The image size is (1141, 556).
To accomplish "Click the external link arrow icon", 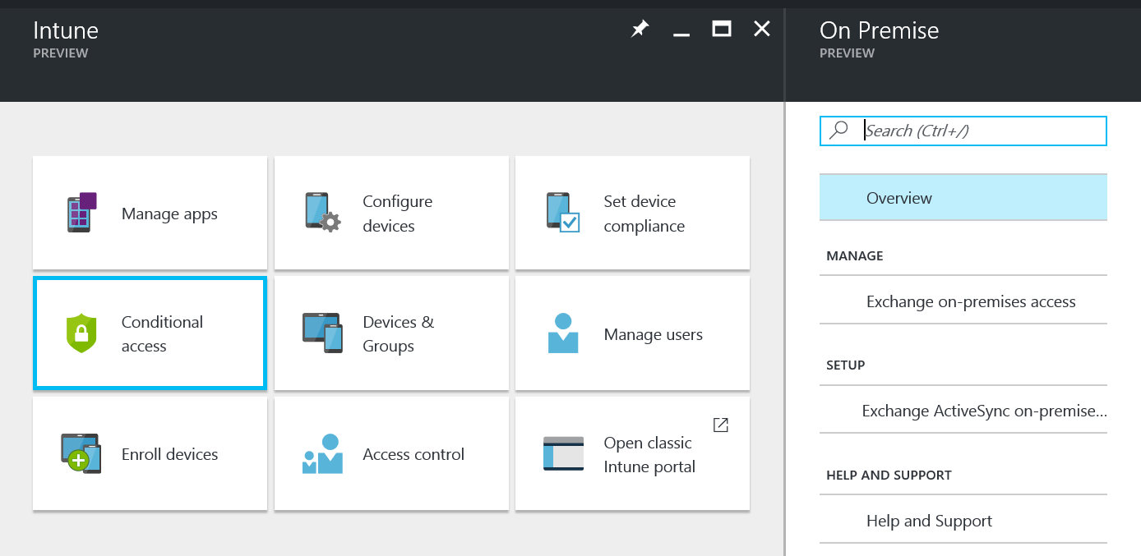I will [720, 425].
